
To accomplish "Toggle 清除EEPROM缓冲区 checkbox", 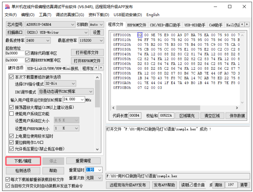I will click(x=27, y=60).
